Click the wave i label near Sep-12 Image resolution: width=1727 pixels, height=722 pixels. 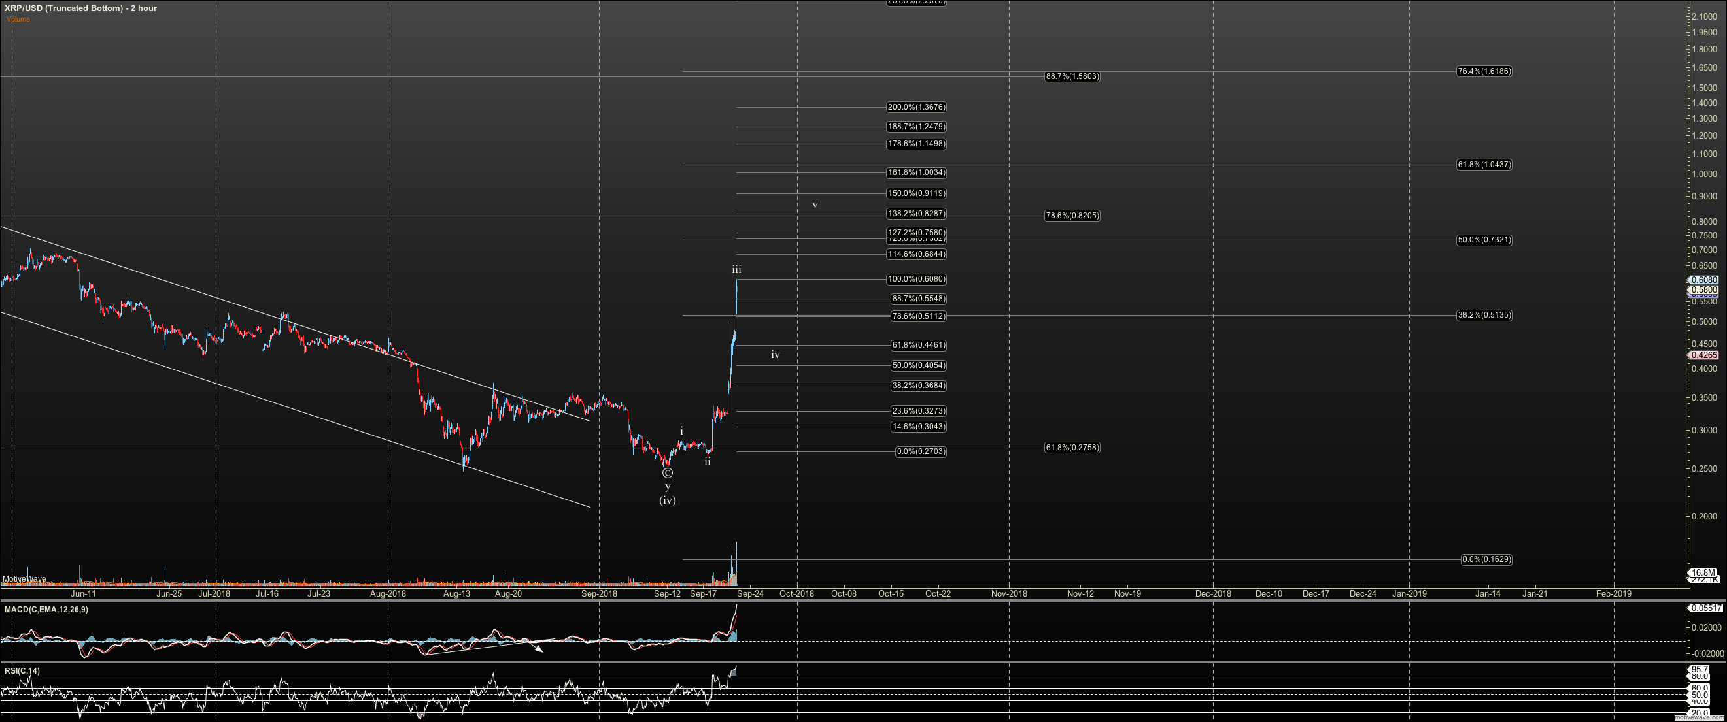pyautogui.click(x=682, y=431)
